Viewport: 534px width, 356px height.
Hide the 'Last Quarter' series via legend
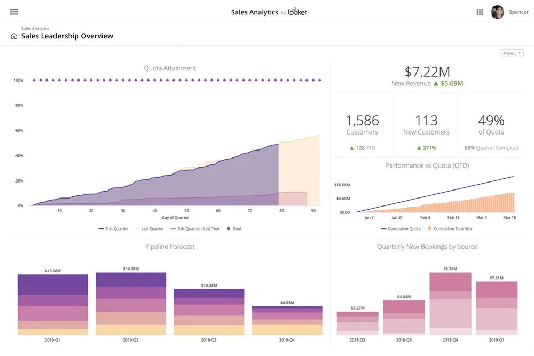coord(153,228)
